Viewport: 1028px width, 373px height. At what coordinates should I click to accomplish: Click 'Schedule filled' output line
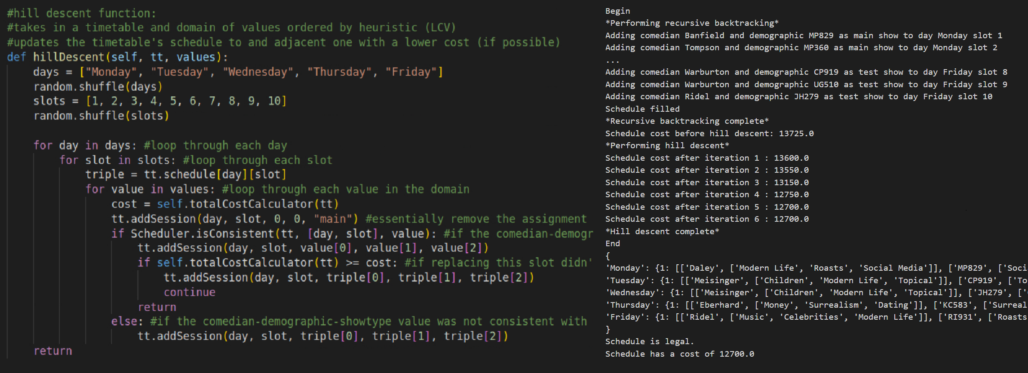coord(642,109)
